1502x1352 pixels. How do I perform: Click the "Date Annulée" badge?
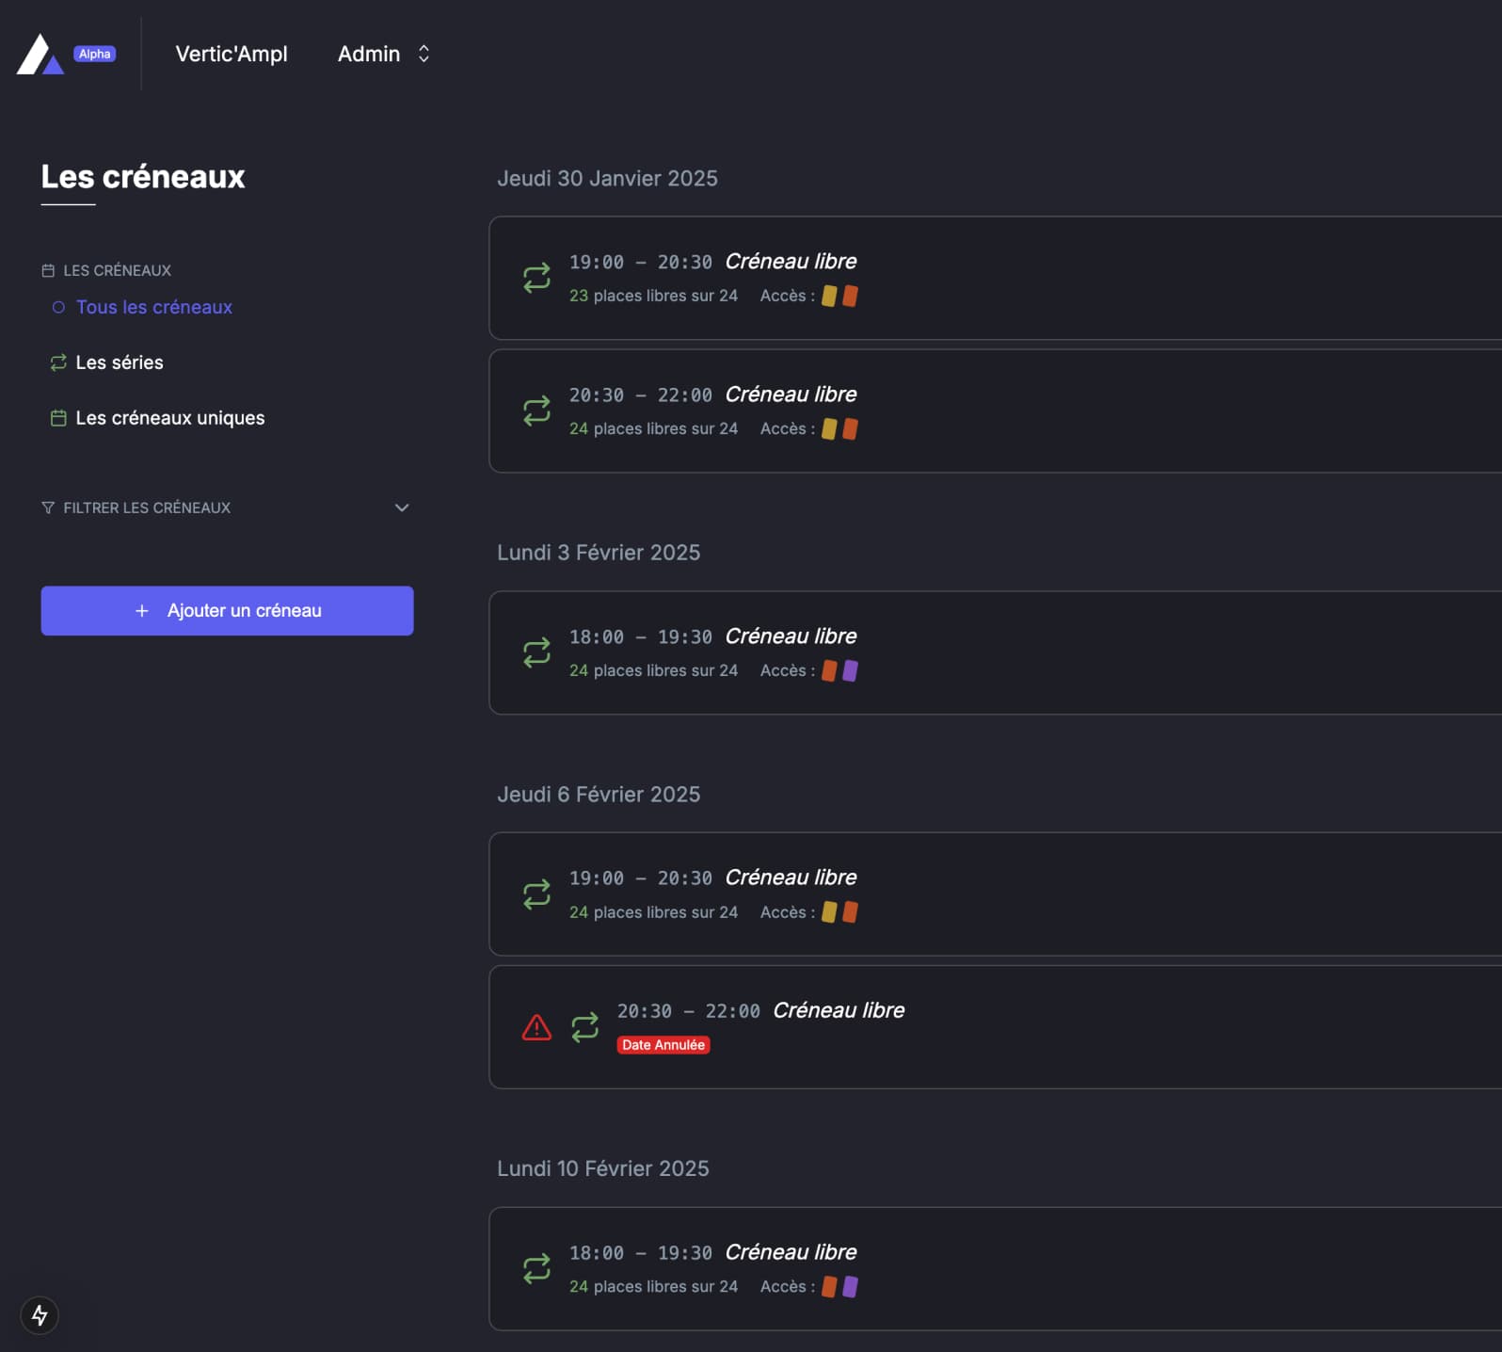click(663, 1044)
